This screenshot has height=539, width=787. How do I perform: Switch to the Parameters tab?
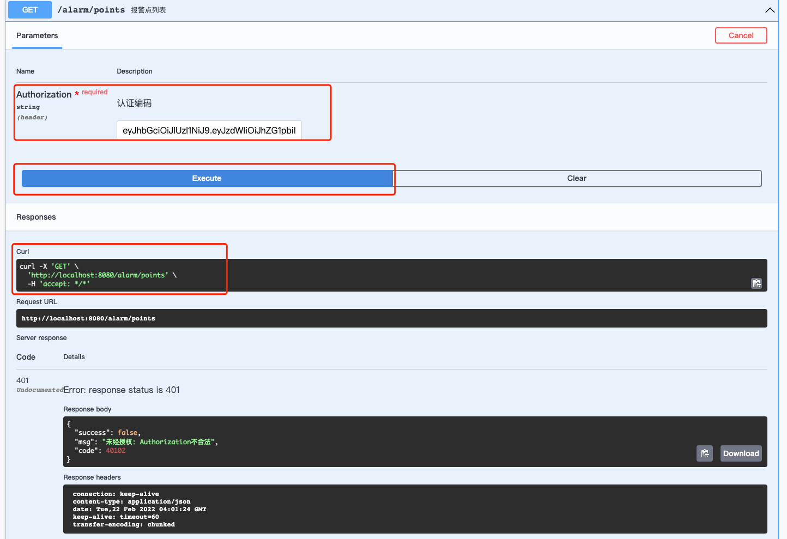point(37,35)
